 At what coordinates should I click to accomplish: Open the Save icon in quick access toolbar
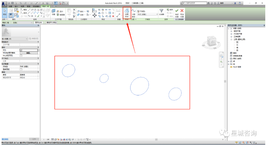point(12,3)
